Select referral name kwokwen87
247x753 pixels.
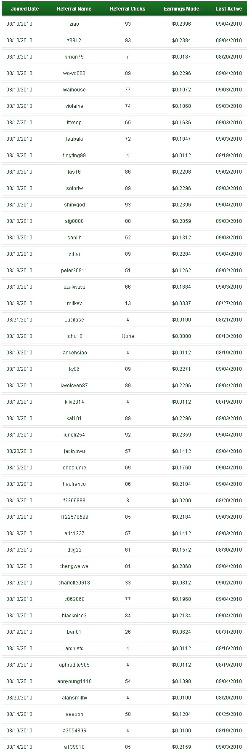pyautogui.click(x=74, y=386)
